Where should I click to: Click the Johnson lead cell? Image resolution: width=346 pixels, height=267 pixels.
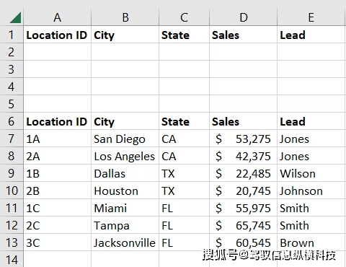pos(311,191)
